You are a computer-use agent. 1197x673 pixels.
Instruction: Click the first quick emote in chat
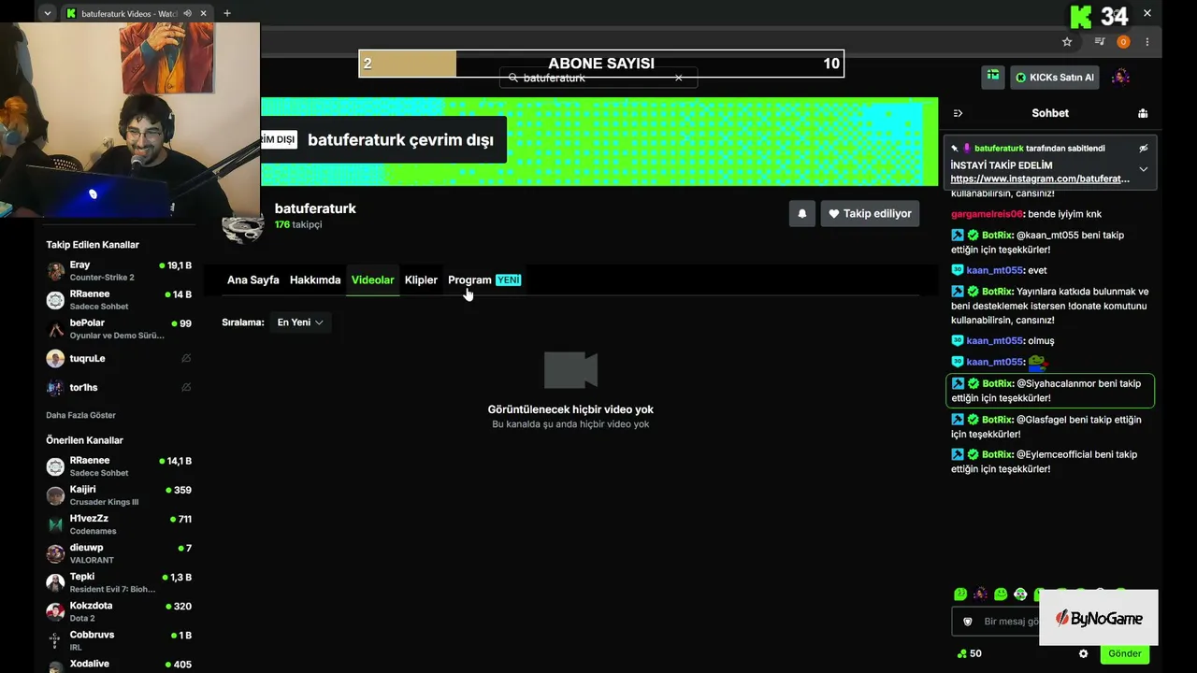[960, 594]
